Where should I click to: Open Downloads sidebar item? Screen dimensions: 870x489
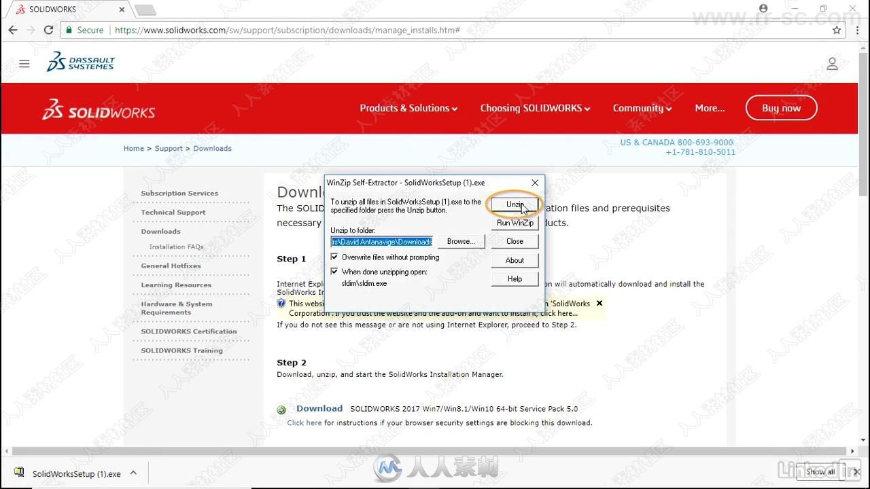coord(160,231)
